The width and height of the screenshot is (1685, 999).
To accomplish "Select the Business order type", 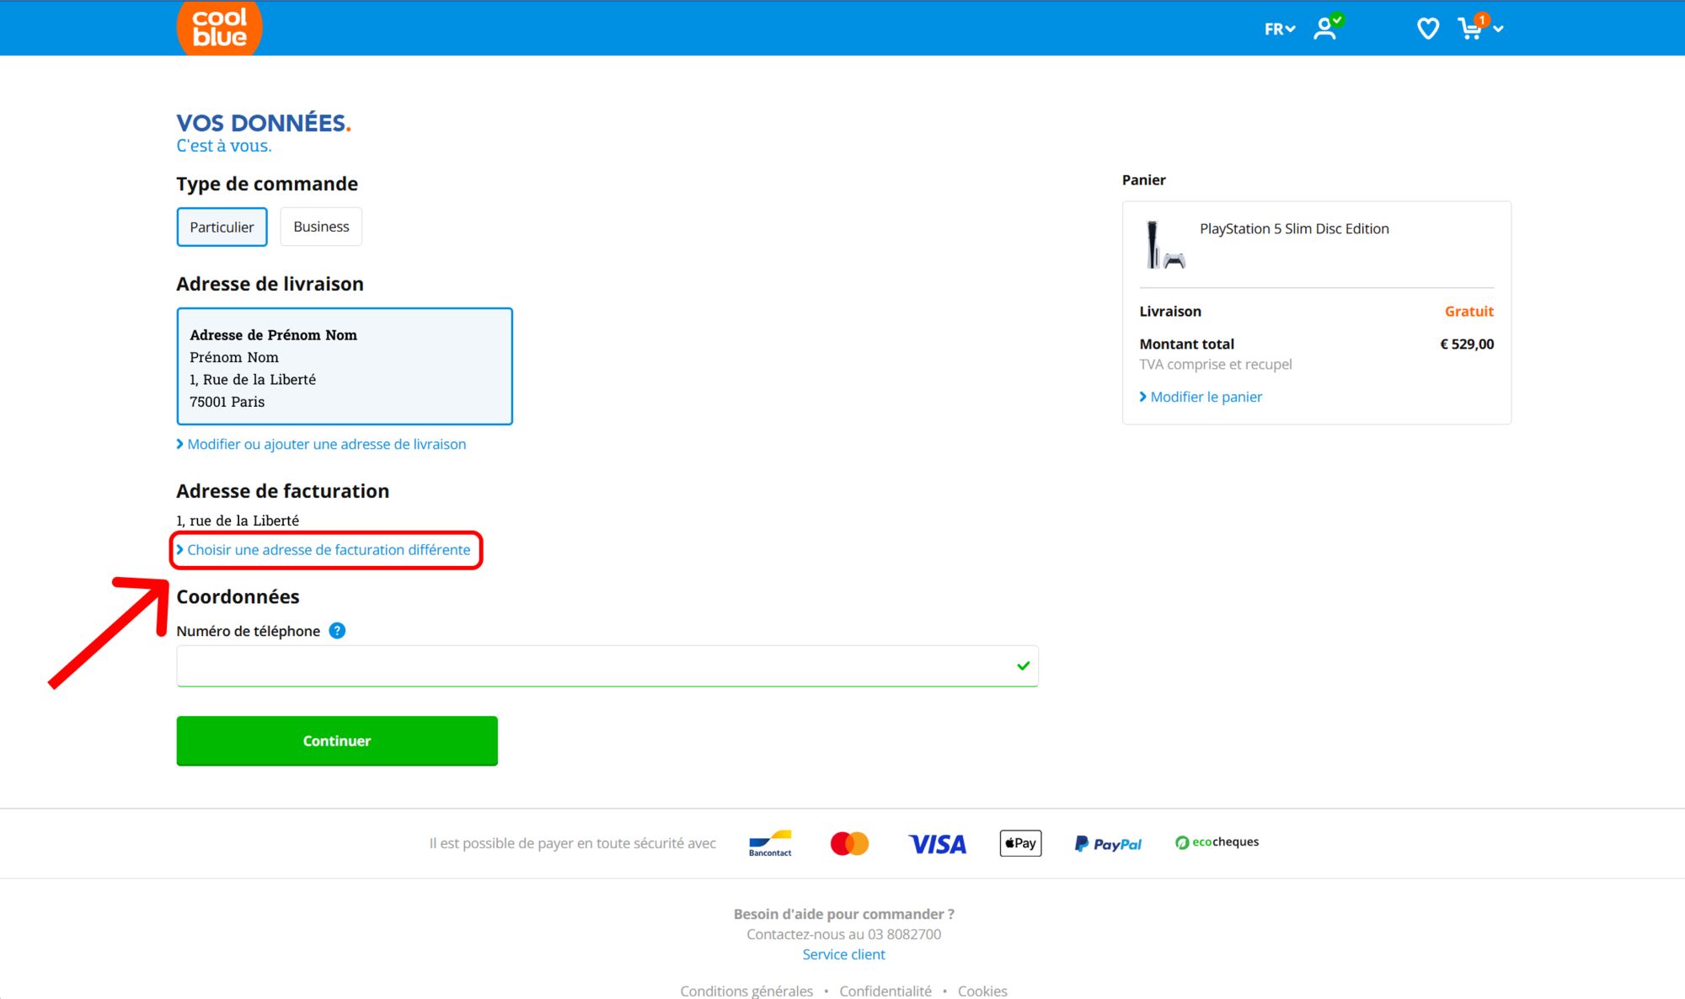I will point(321,227).
